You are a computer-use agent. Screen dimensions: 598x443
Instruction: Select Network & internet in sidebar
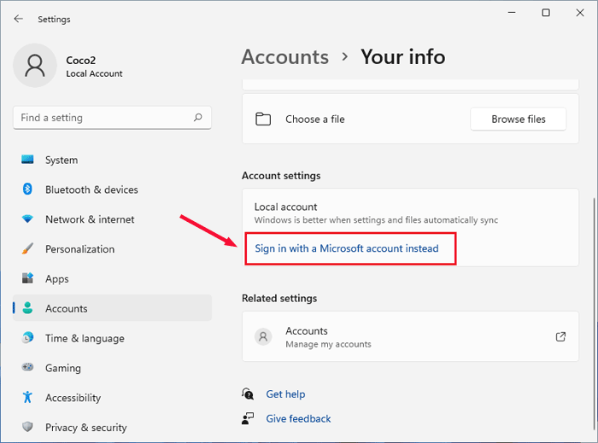point(112,219)
